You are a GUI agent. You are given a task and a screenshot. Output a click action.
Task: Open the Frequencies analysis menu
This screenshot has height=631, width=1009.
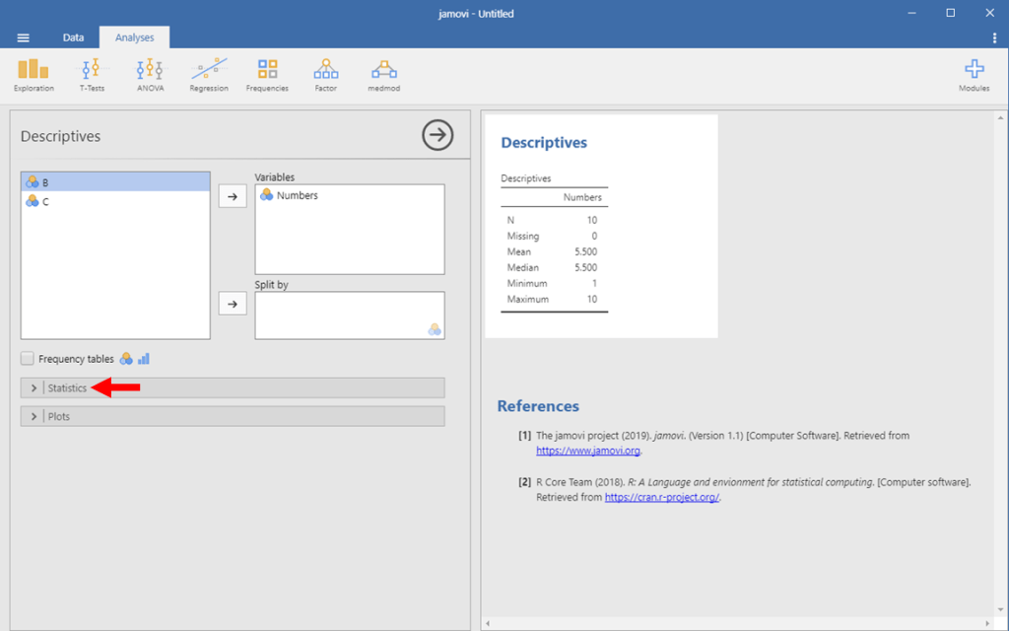point(266,74)
